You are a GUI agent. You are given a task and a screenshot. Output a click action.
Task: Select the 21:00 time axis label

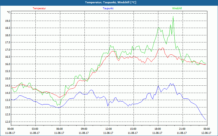tap(182, 129)
